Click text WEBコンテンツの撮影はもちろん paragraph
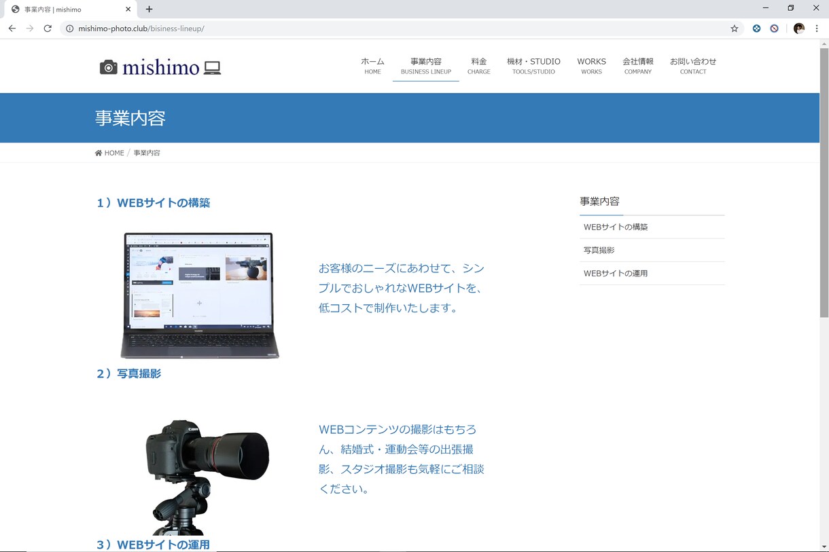The width and height of the screenshot is (829, 552). point(402,459)
